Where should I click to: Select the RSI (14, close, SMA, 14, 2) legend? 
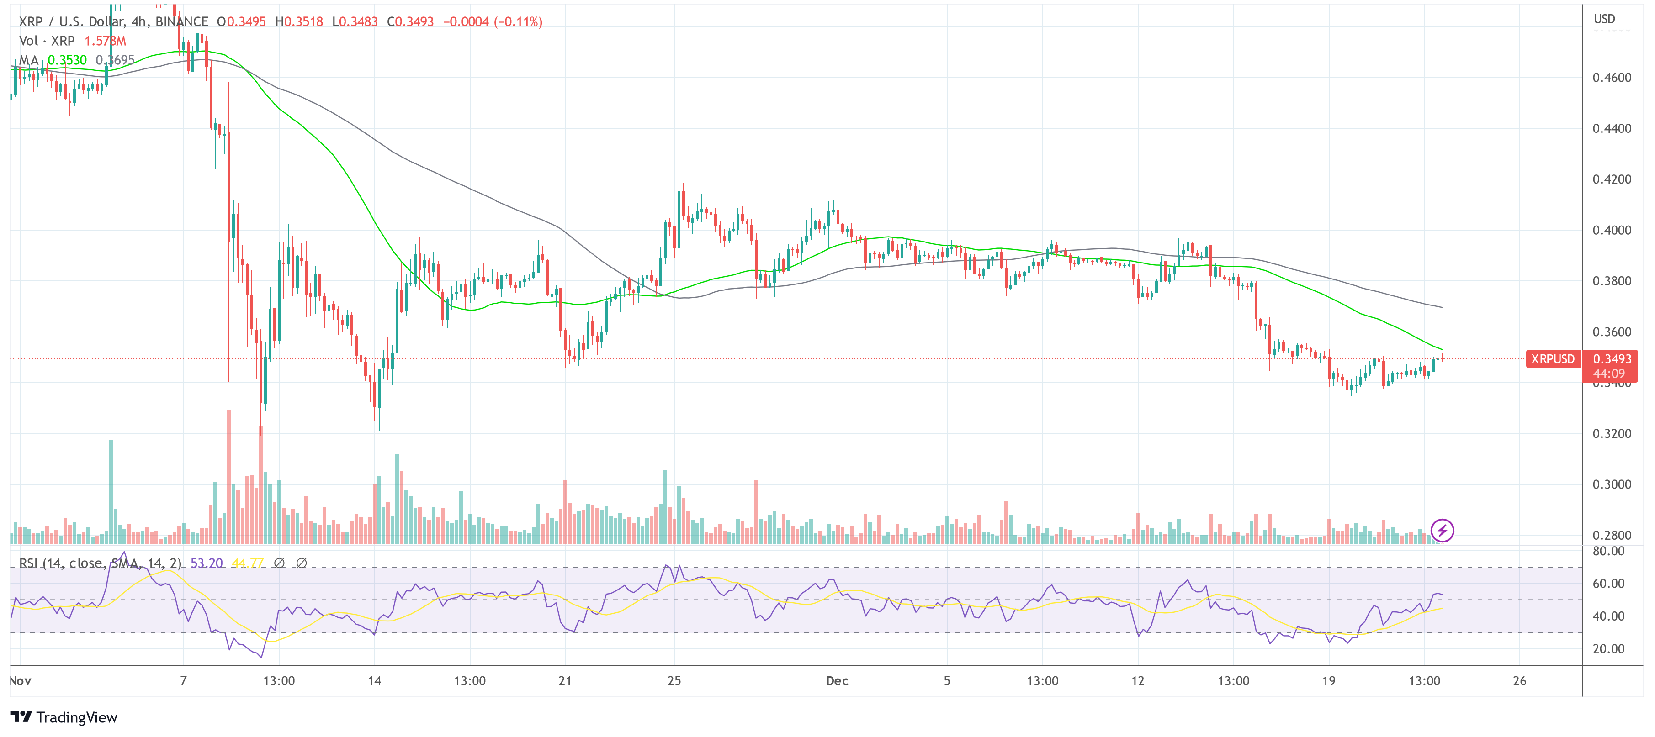(100, 563)
